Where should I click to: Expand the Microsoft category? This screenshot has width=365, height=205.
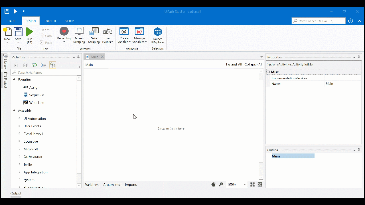19,149
